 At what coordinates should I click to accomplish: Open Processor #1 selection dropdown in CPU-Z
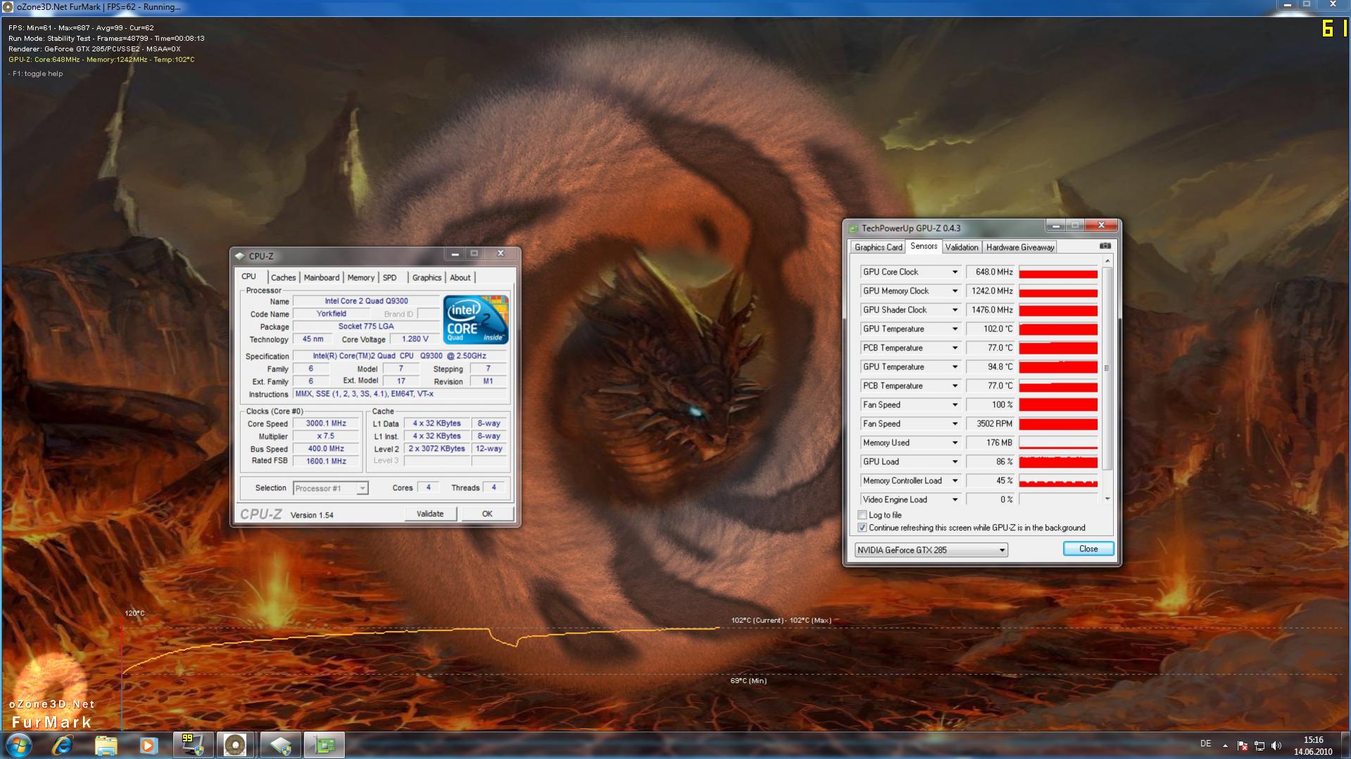point(330,488)
